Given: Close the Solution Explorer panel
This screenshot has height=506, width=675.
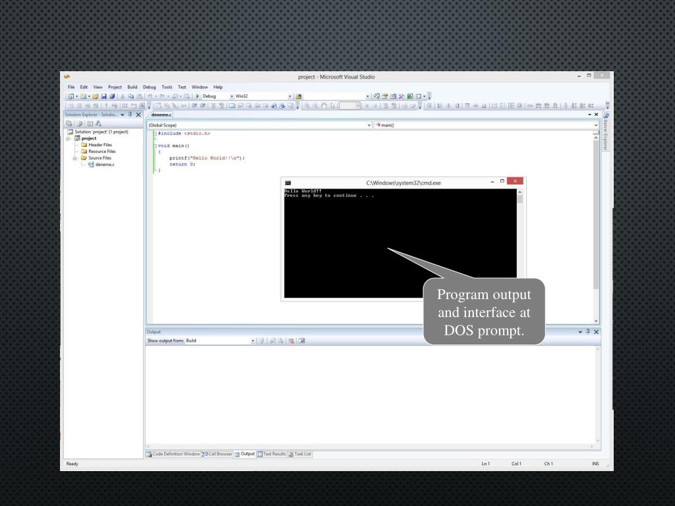Looking at the screenshot, I should pyautogui.click(x=138, y=115).
